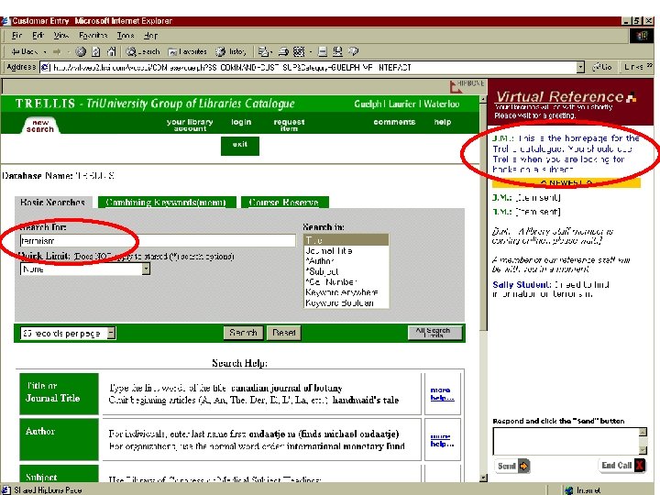Click the Go button by the address bar
The image size is (660, 495).
(x=602, y=67)
